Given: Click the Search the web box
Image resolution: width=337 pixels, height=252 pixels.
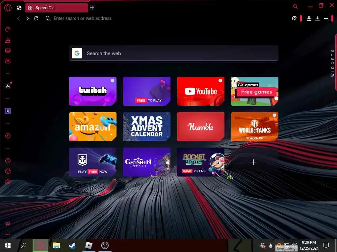Looking at the screenshot, I should tap(174, 53).
